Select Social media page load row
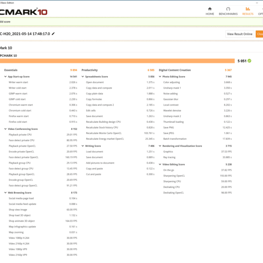The image size is (263, 263). (x=43, y=198)
